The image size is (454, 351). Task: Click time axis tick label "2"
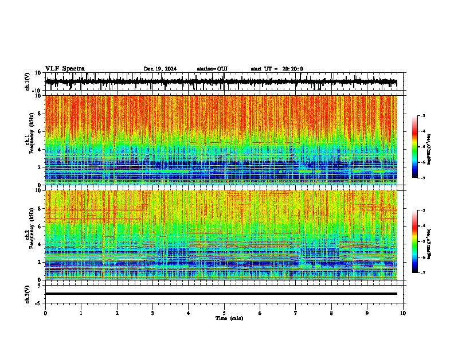point(117,313)
